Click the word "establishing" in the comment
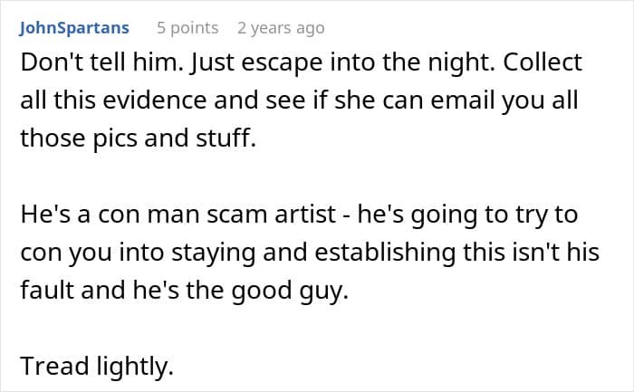The height and width of the screenshot is (392, 634). point(385,253)
